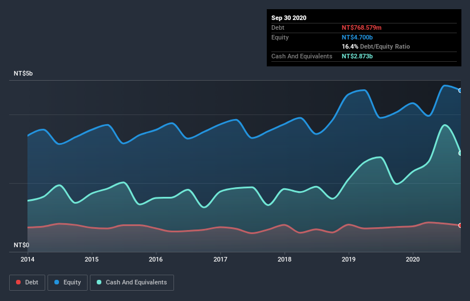The image size is (470, 301).
Task: Click the Debt row label in tooltip
Action: 278,27
